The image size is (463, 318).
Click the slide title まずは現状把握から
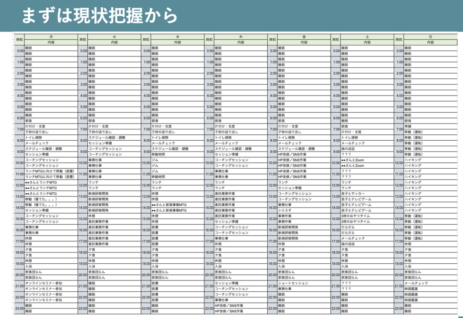coord(99,15)
